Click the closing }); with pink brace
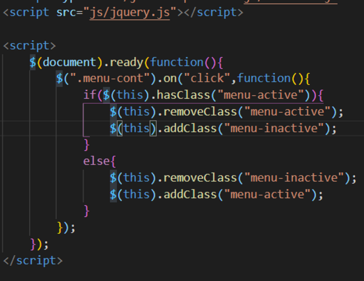Image resolution: width=364 pixels, height=281 pixels. point(39,245)
